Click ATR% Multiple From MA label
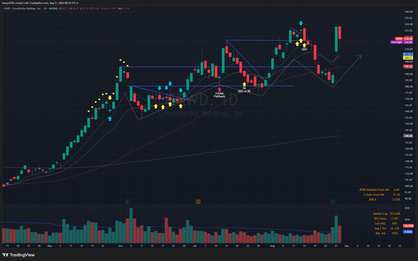This screenshot has height=261, width=418. [374, 190]
